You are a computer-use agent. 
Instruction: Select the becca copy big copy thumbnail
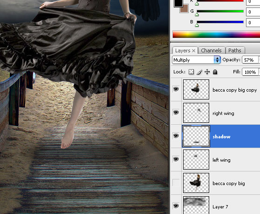(x=196, y=89)
